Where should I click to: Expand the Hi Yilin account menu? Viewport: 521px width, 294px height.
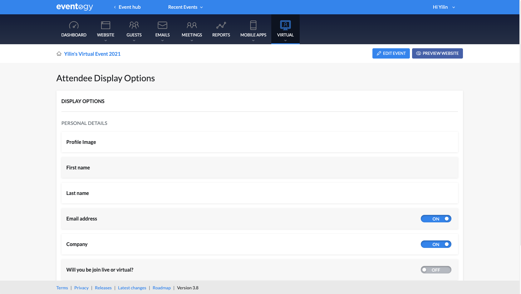[443, 7]
